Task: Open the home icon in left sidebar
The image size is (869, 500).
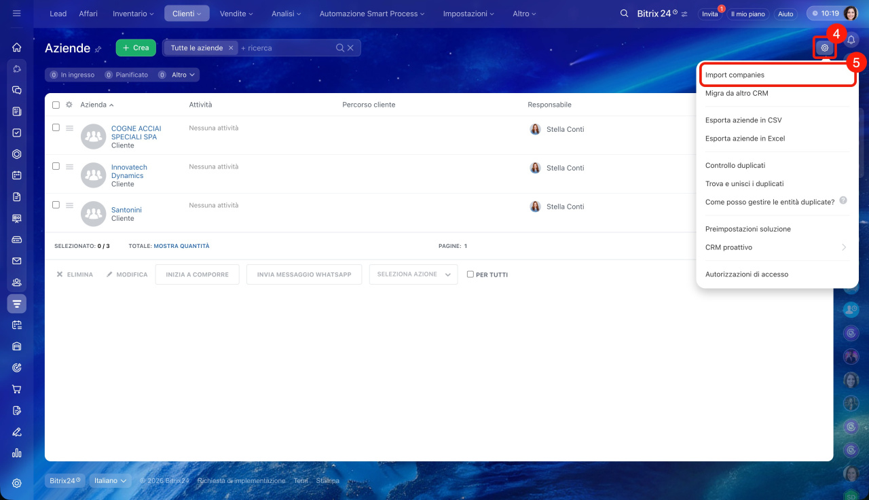Action: click(17, 48)
